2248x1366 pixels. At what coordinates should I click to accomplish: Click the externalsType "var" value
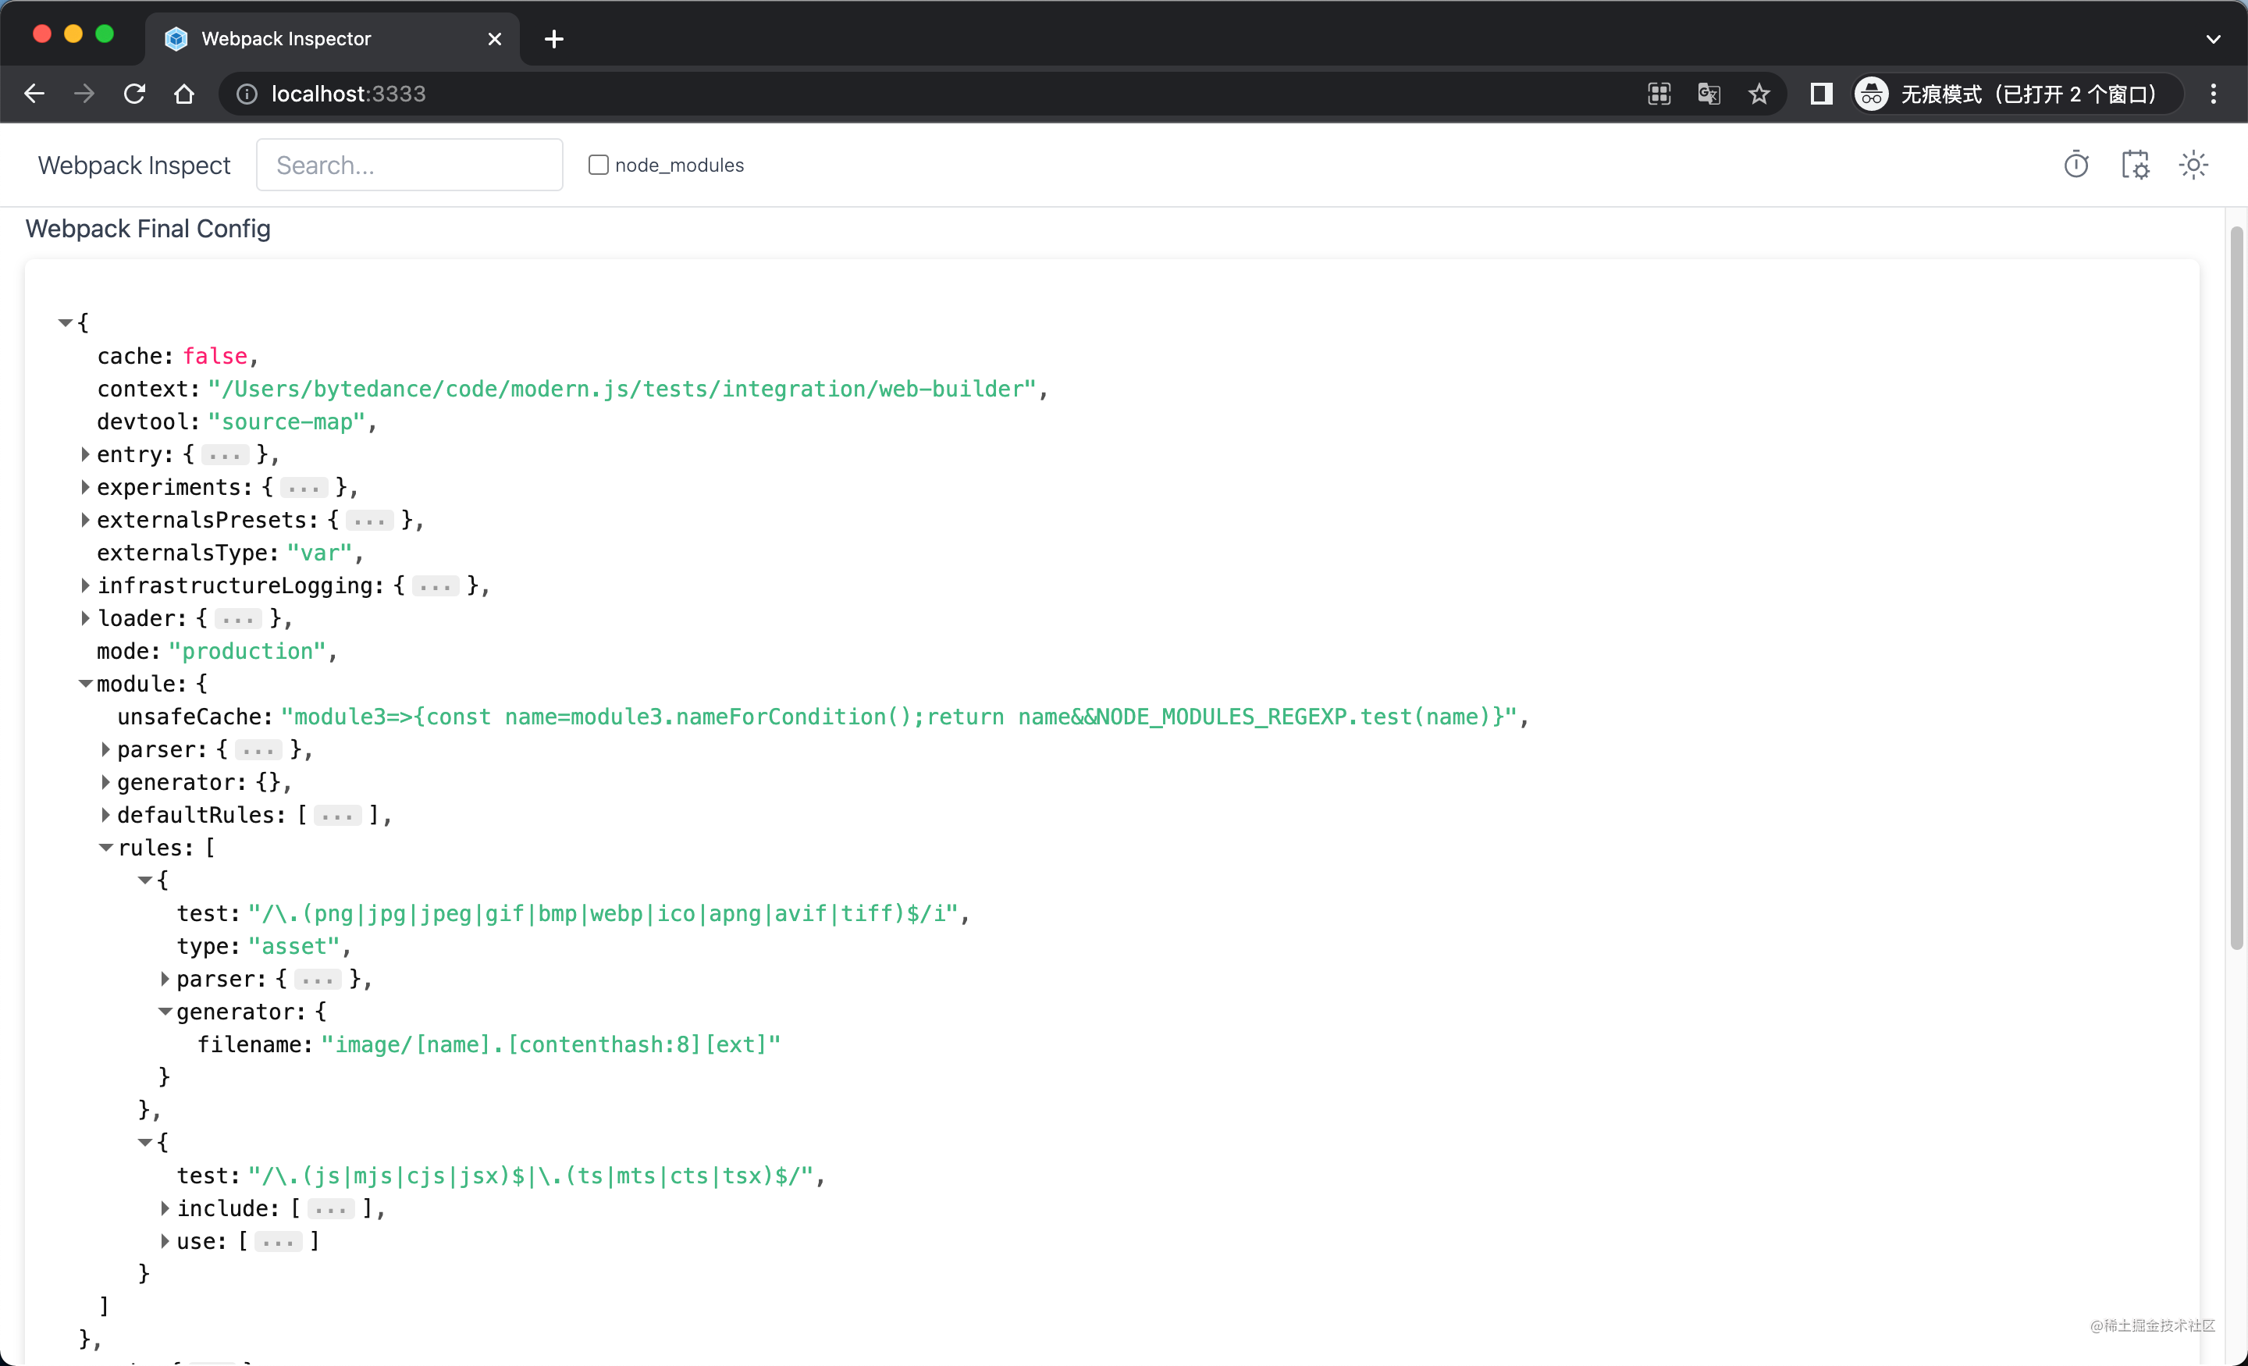pos(319,553)
